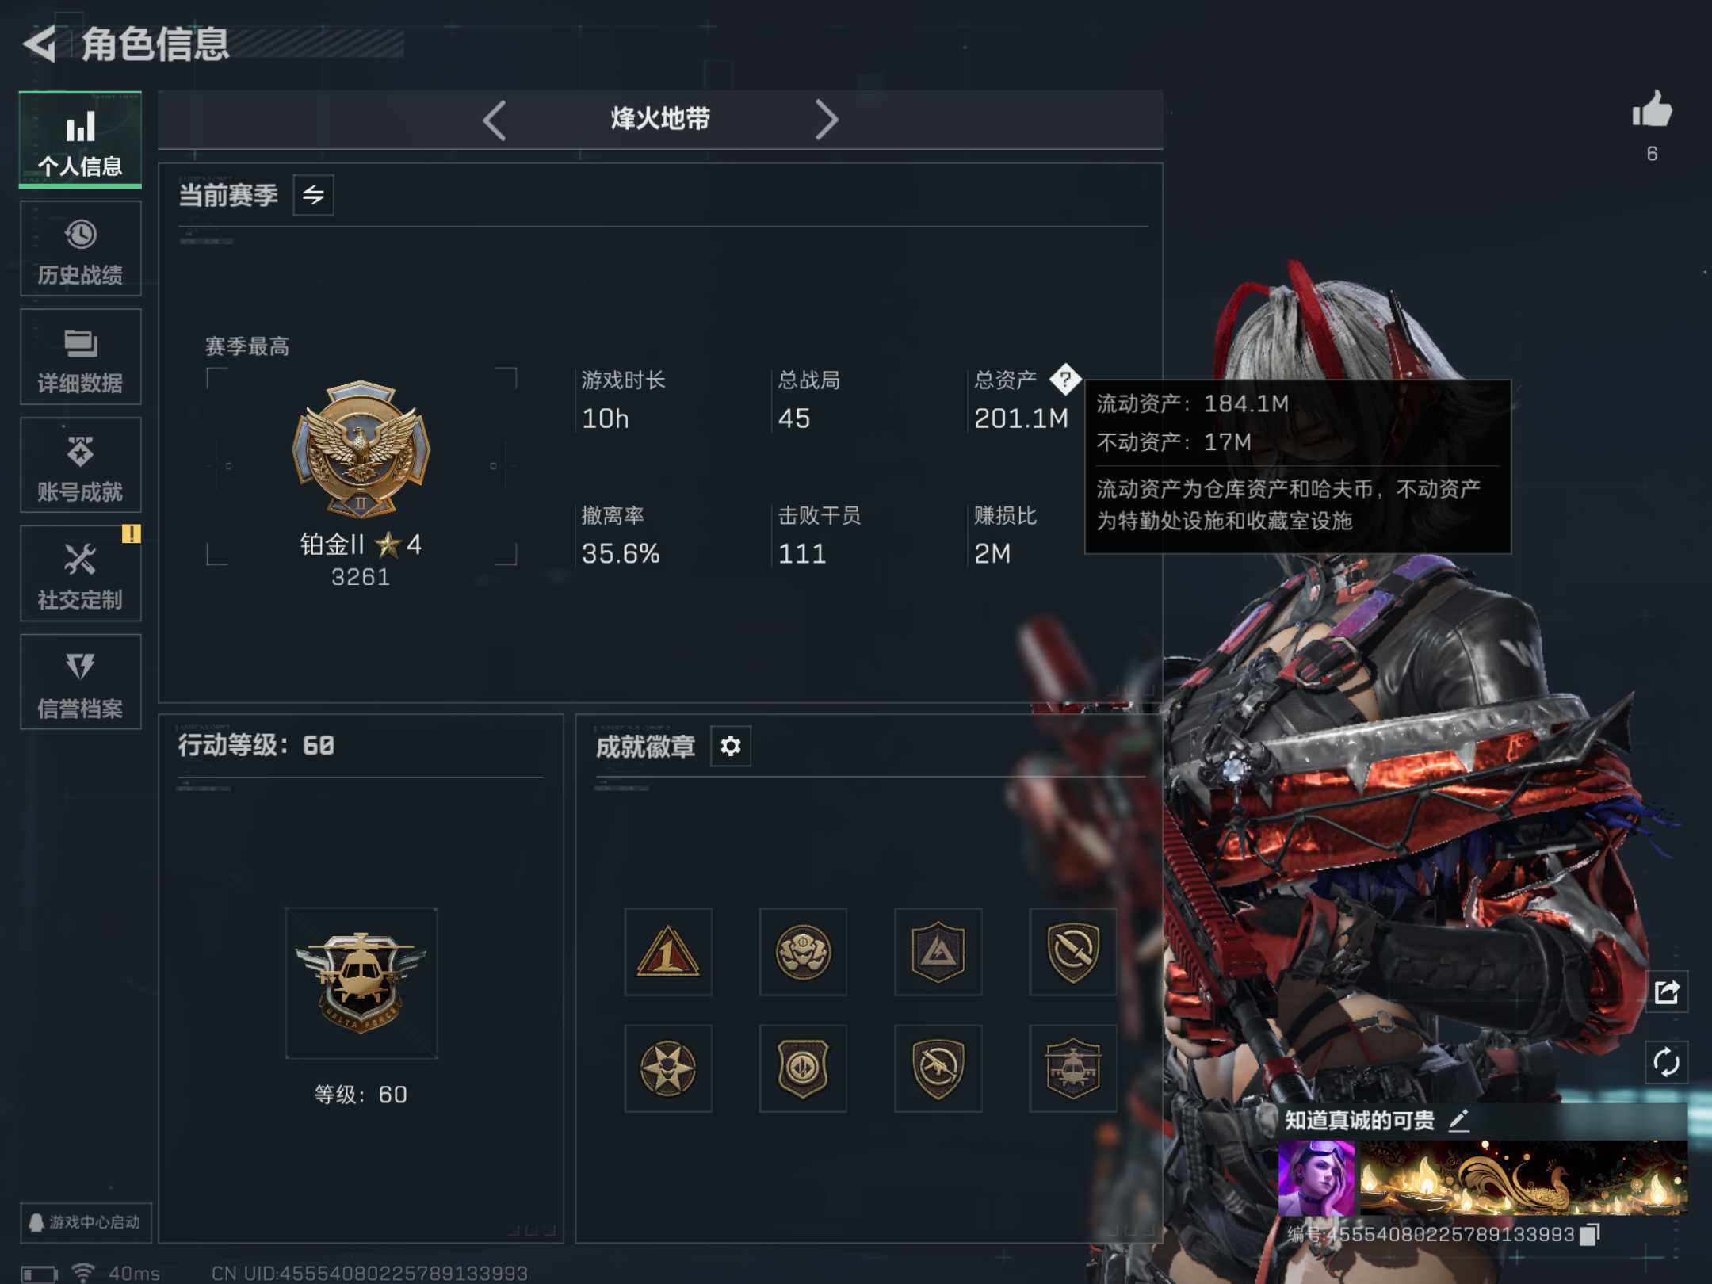The width and height of the screenshot is (1712, 1284).
Task: Open the 社交定制 tab
Action: (81, 574)
